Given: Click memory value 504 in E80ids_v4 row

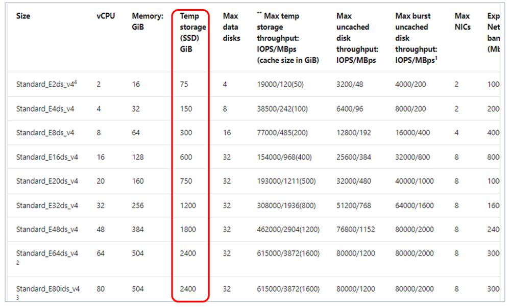Looking at the screenshot, I should tap(138, 289).
